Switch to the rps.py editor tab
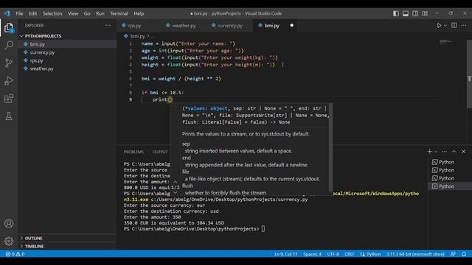 coord(134,26)
